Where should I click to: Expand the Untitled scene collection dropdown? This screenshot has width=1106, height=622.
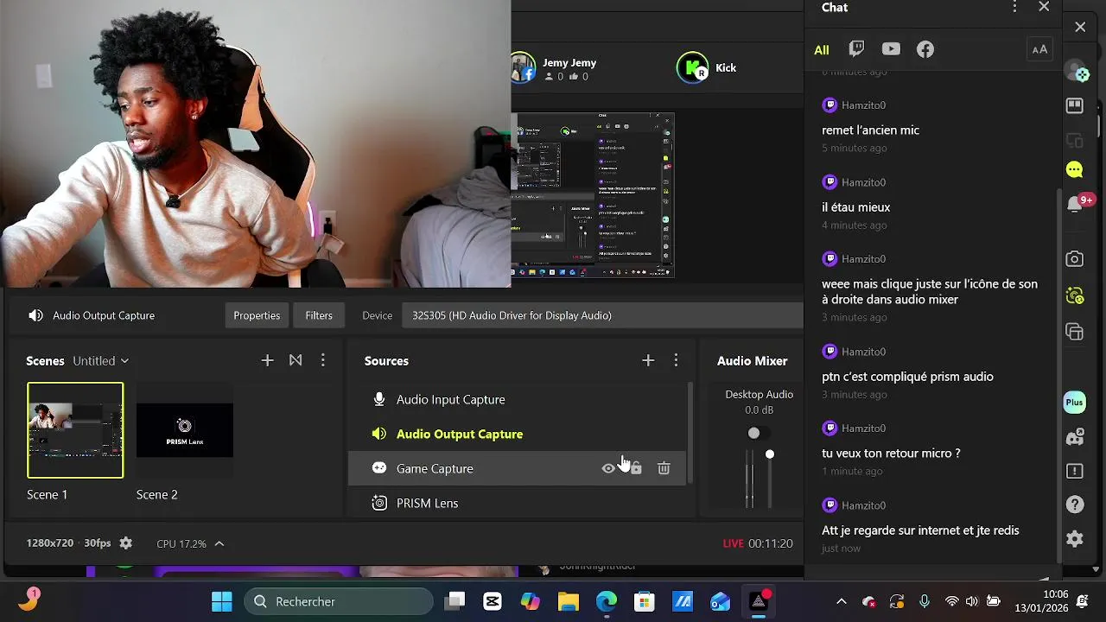coord(101,361)
